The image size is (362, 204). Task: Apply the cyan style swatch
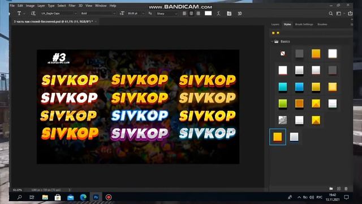coord(283,87)
